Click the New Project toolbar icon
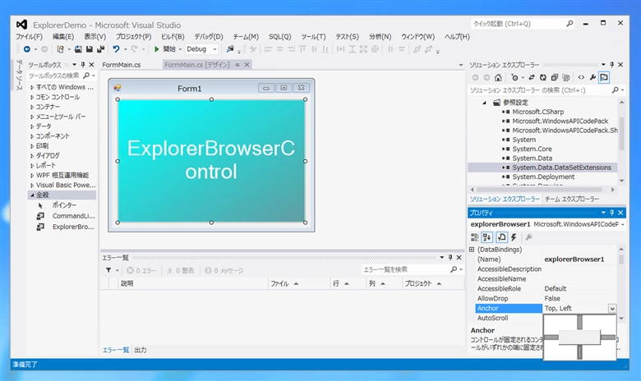The image size is (641, 381). point(60,49)
